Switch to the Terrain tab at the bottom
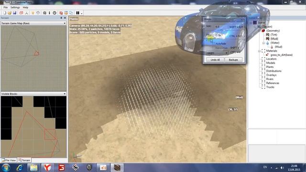306x172 pixels. tap(24, 160)
